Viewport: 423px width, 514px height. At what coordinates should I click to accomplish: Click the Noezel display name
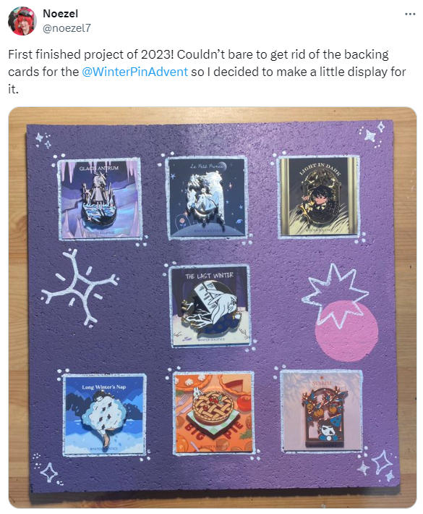pos(60,14)
